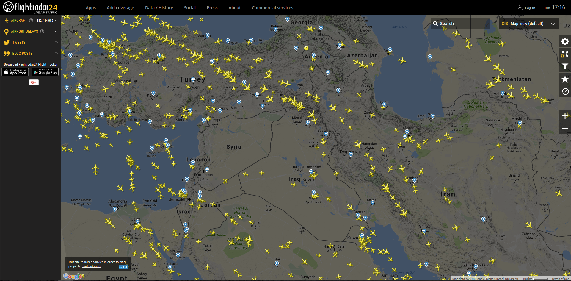This screenshot has height=281, width=571.
Task: Select the airport pin at Kermanshah
Action: 351,154
